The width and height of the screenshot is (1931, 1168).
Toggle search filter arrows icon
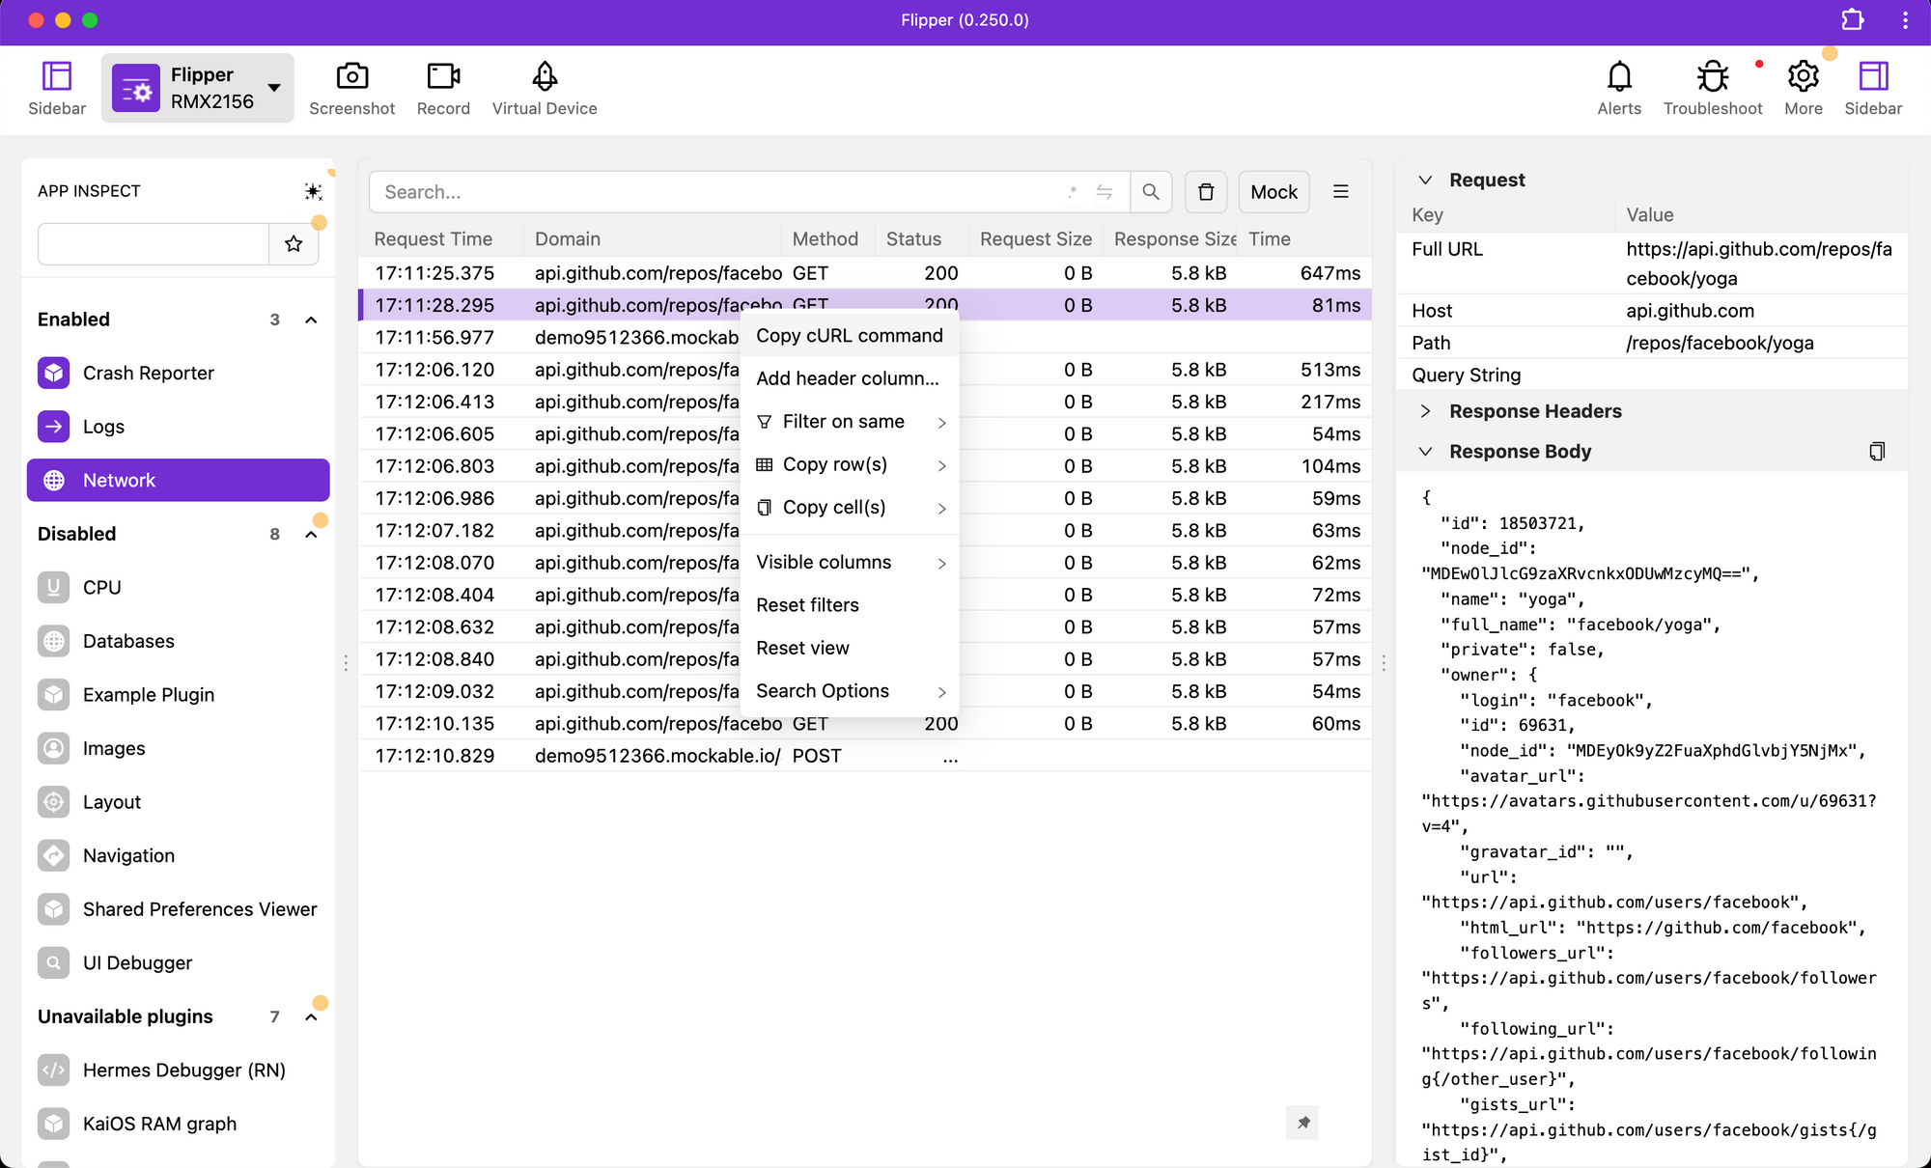pyautogui.click(x=1105, y=192)
